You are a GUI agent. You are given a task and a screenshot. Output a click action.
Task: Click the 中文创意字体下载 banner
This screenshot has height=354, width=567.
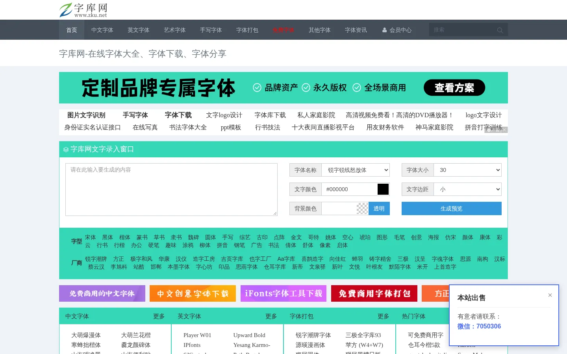tap(193, 293)
